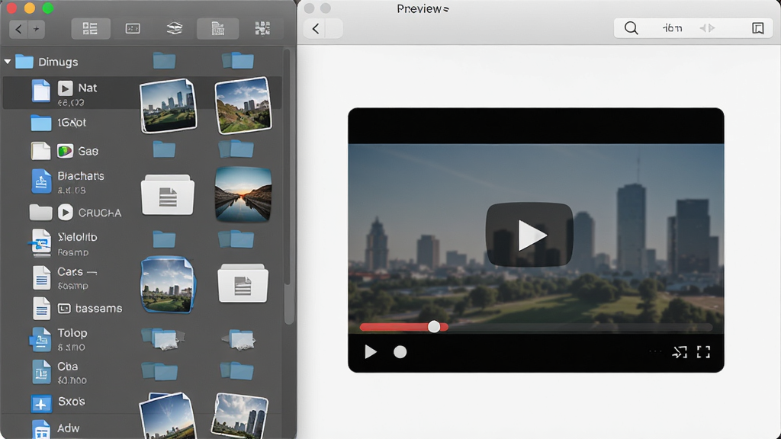Play the video using bottom-left play control
This screenshot has height=439, width=781.
click(x=370, y=352)
